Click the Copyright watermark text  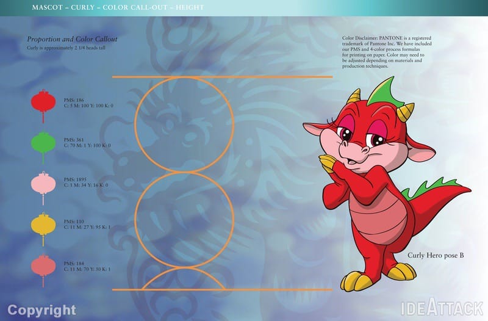41,309
